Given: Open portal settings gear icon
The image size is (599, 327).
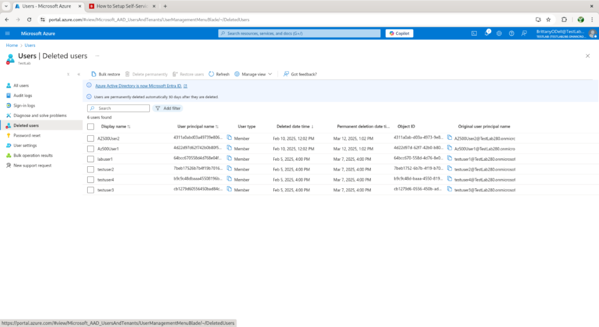Looking at the screenshot, I should (499, 33).
